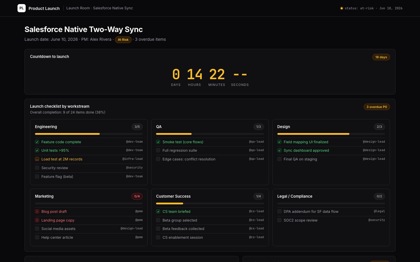Uncheck the CS team briefed checkbox
Viewport: 420px width, 262px height.
pyautogui.click(x=158, y=211)
